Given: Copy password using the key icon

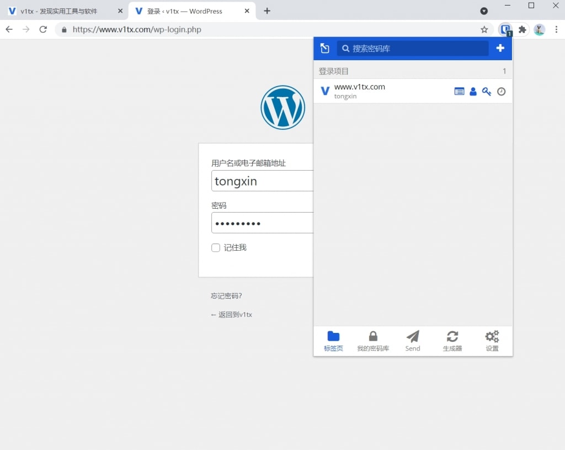Looking at the screenshot, I should [487, 92].
